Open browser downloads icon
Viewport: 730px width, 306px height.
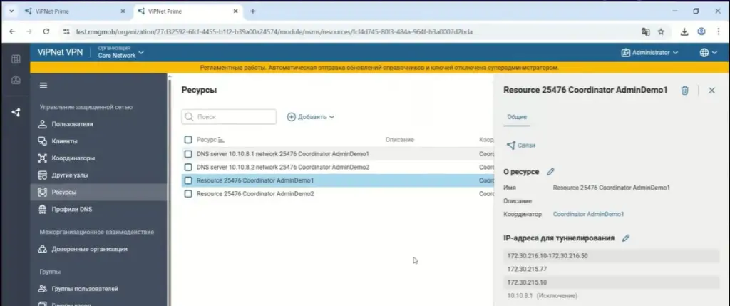tap(684, 31)
